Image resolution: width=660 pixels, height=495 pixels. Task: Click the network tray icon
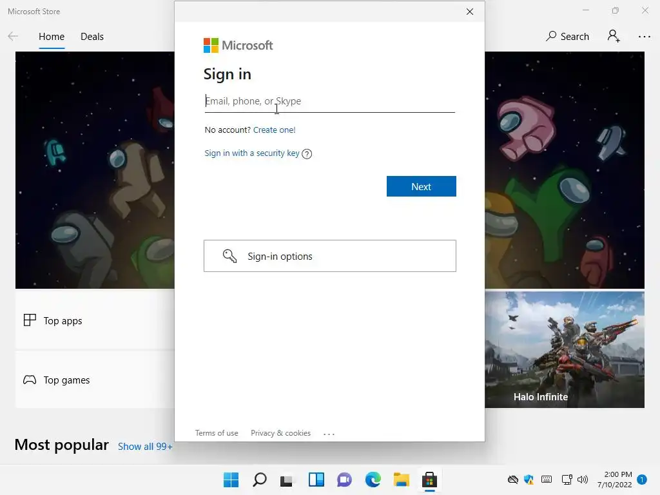567,480
